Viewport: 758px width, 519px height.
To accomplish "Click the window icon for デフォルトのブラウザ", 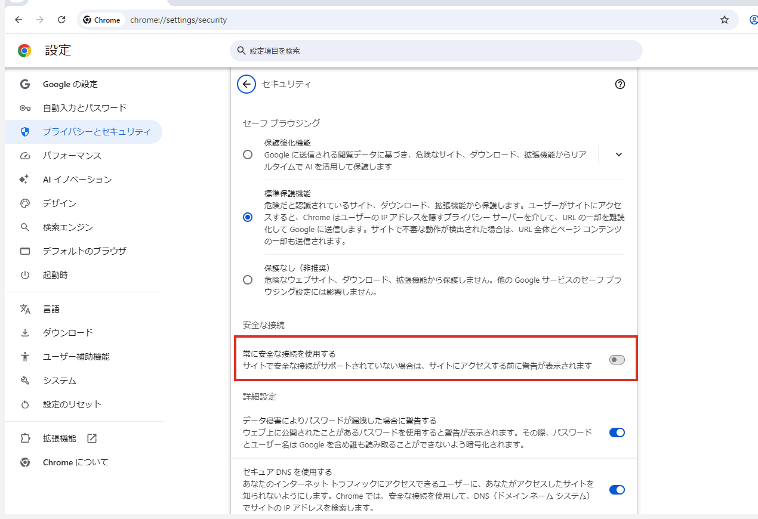I will coord(24,251).
